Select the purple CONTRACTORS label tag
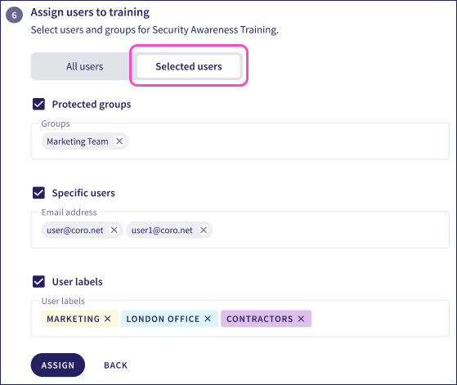457x385 pixels. click(x=266, y=319)
